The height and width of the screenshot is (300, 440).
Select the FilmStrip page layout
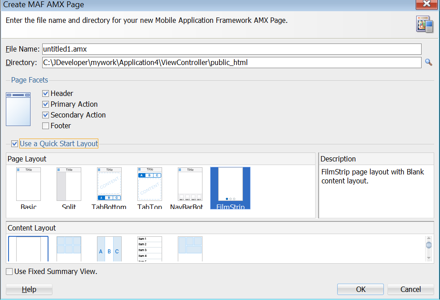tap(230, 188)
